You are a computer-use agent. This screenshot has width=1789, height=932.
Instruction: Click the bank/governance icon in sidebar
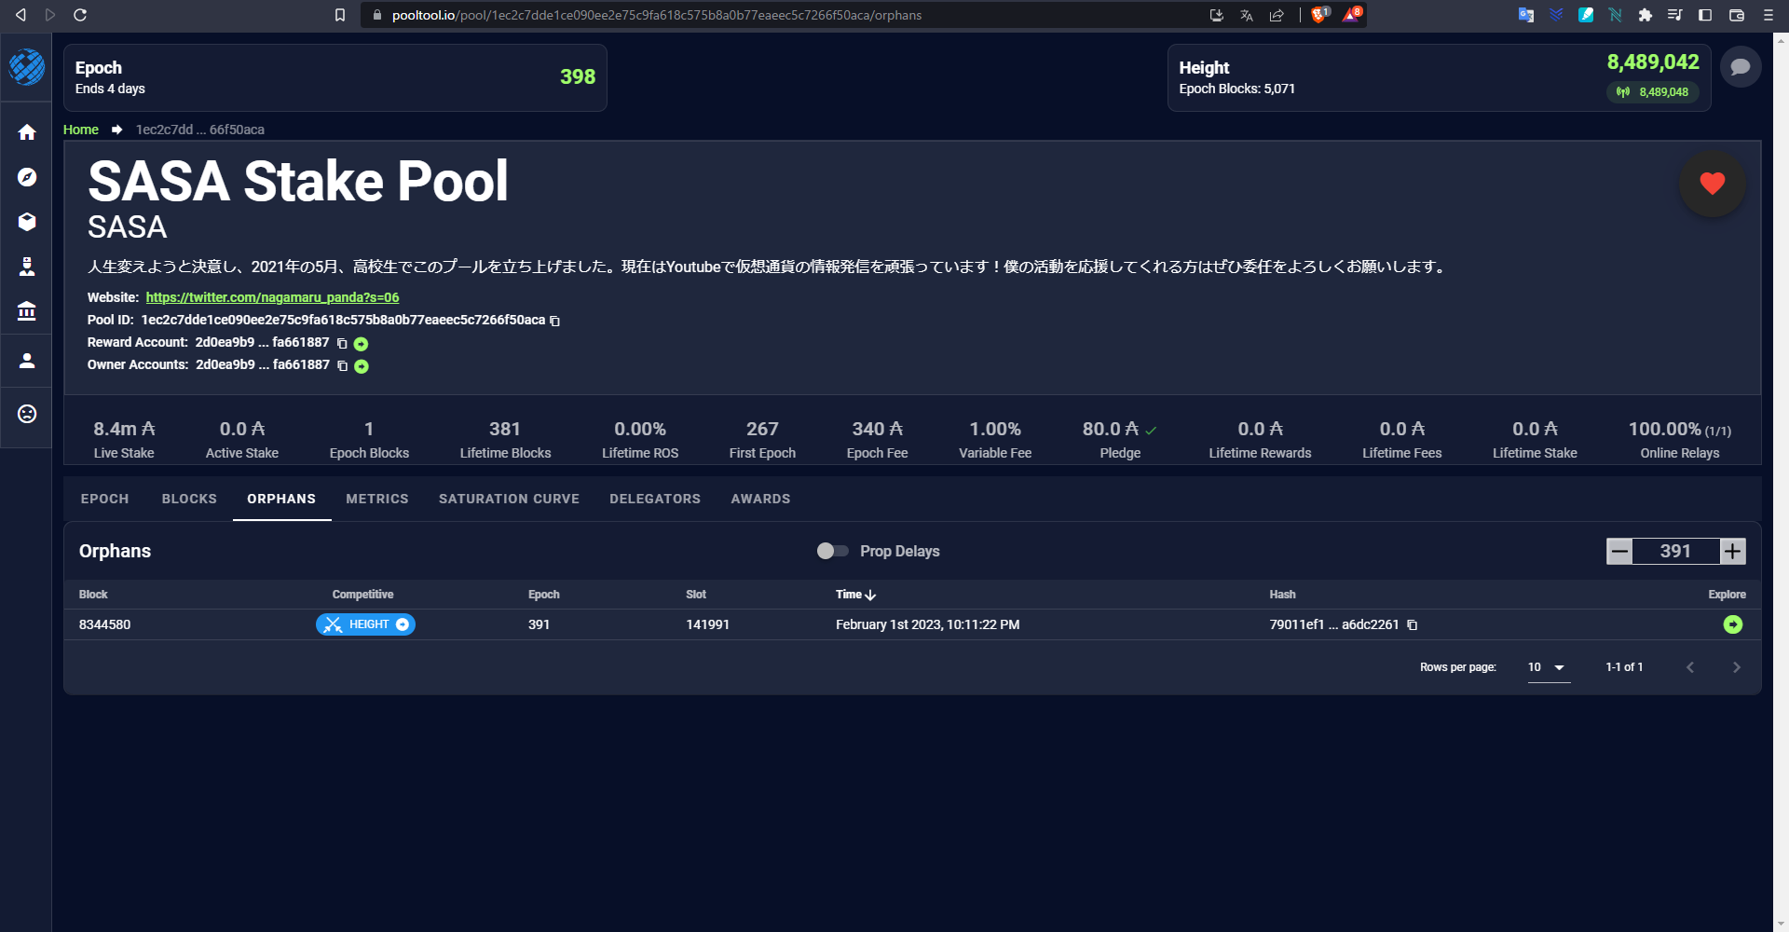click(x=26, y=311)
